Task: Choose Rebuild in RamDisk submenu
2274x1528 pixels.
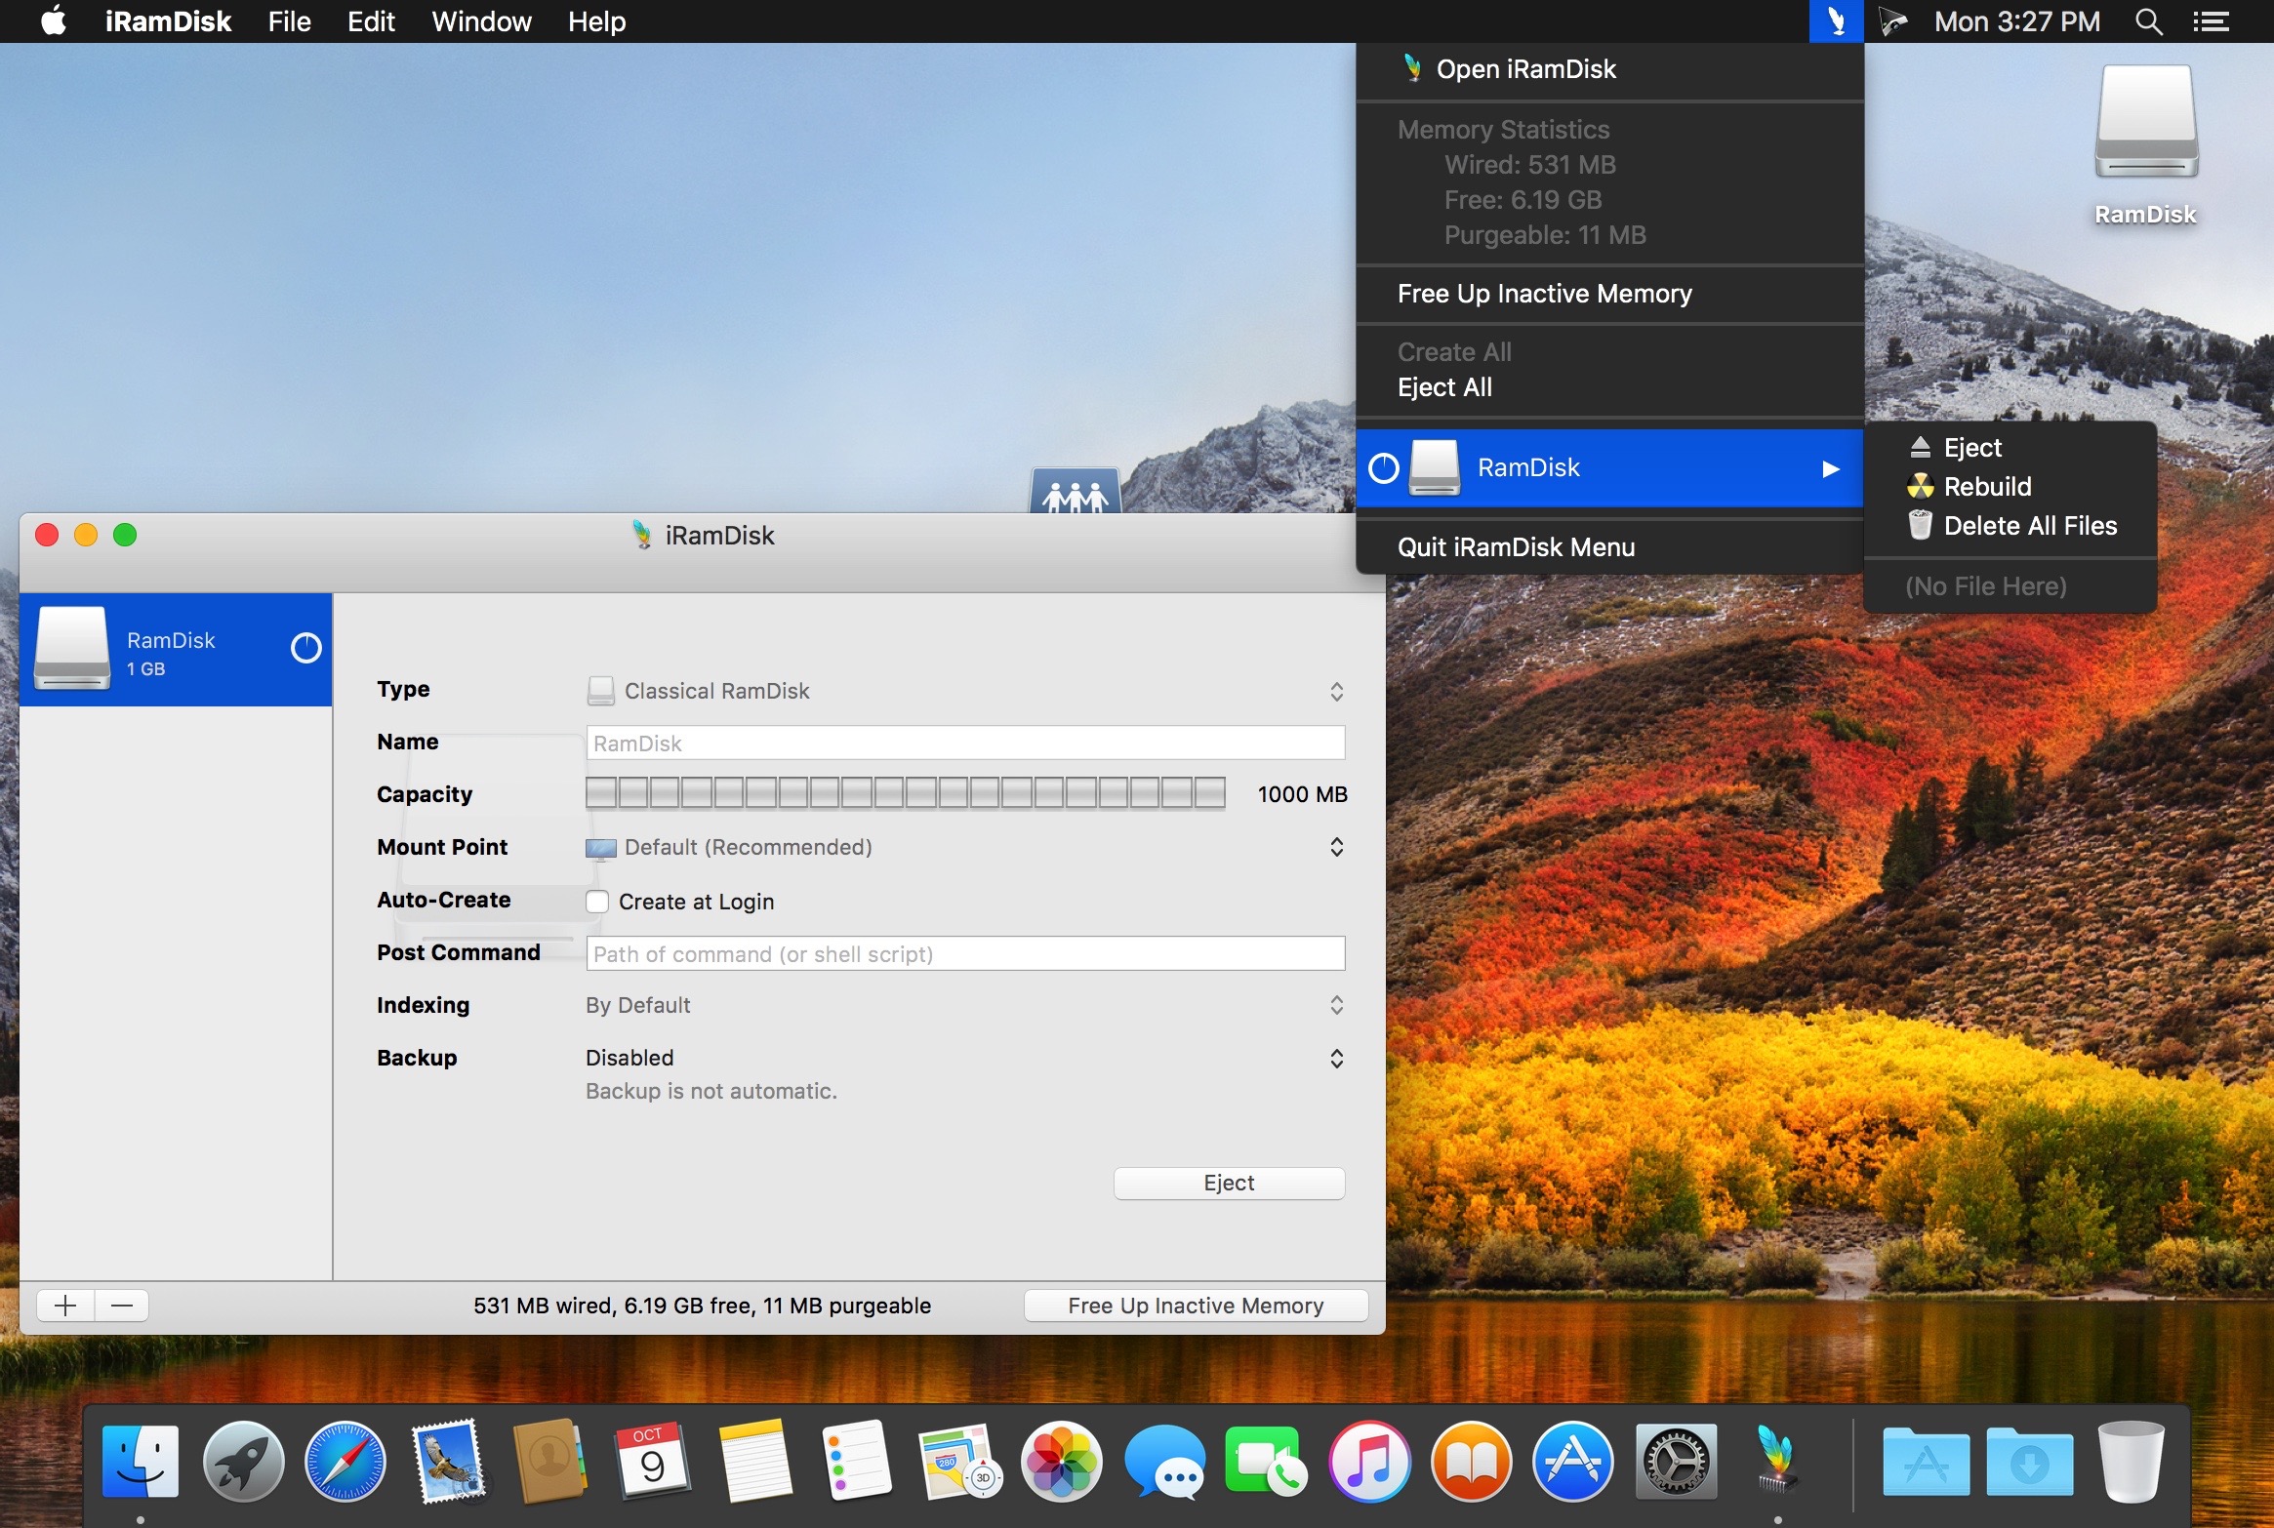Action: tap(2010, 487)
